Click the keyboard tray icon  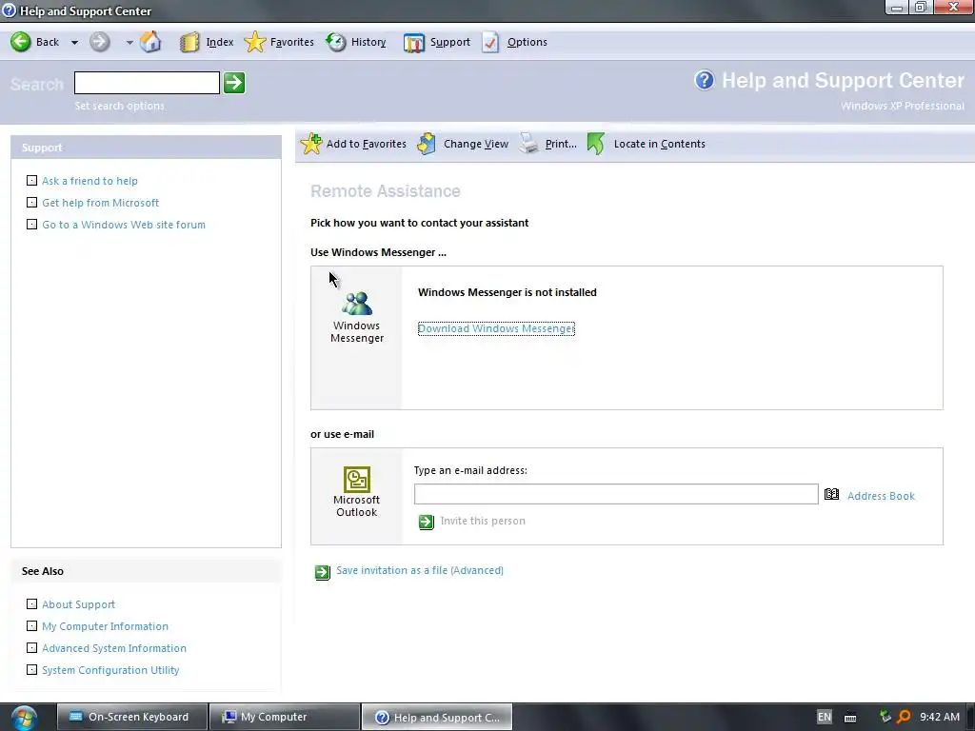coord(850,718)
